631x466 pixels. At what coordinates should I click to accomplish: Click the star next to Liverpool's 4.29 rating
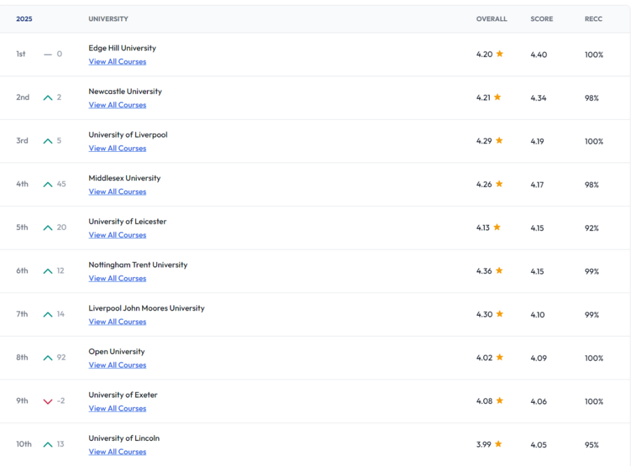coord(499,140)
